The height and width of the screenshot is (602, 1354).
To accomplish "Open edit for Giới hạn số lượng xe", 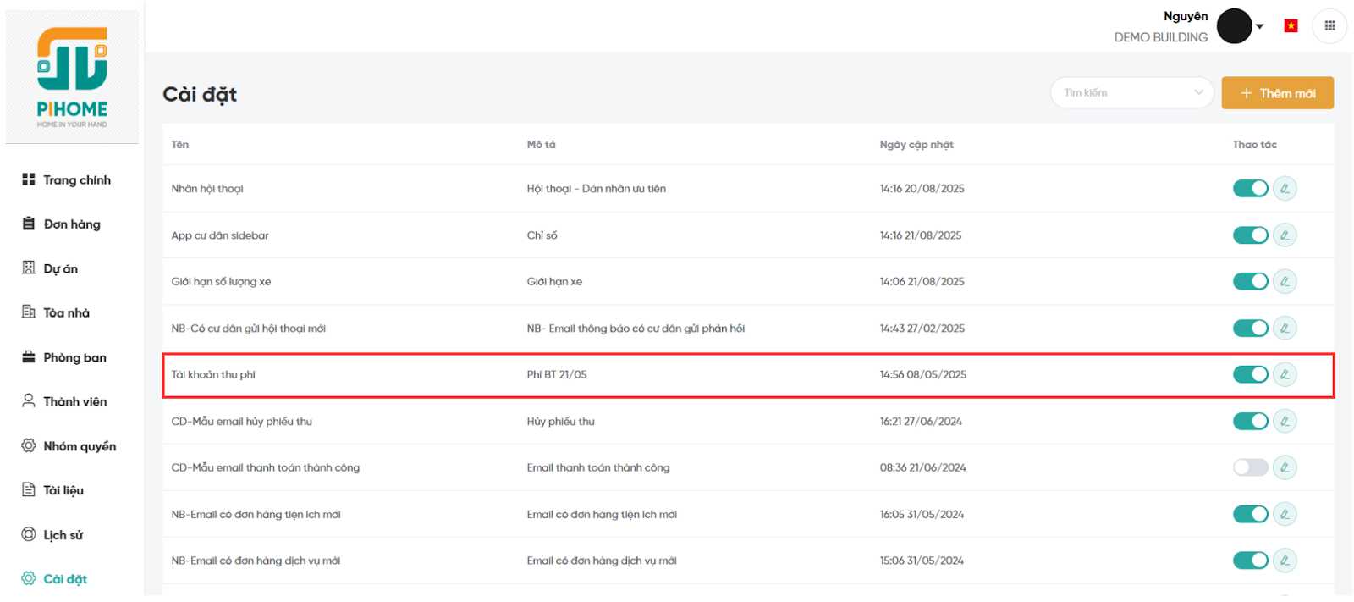I will pos(1284,281).
